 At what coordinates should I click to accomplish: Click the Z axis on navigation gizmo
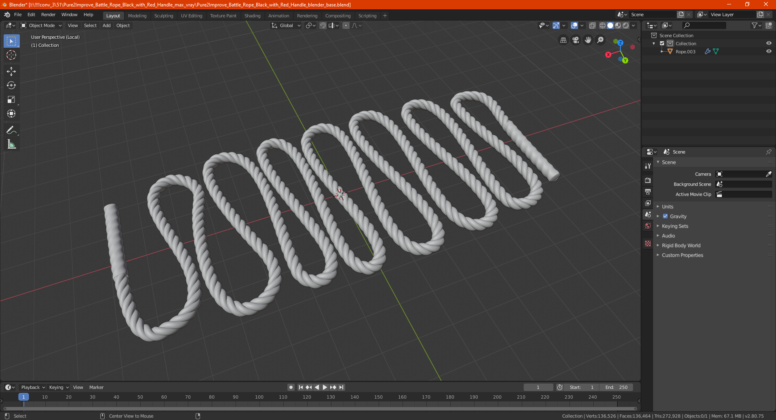[620, 42]
